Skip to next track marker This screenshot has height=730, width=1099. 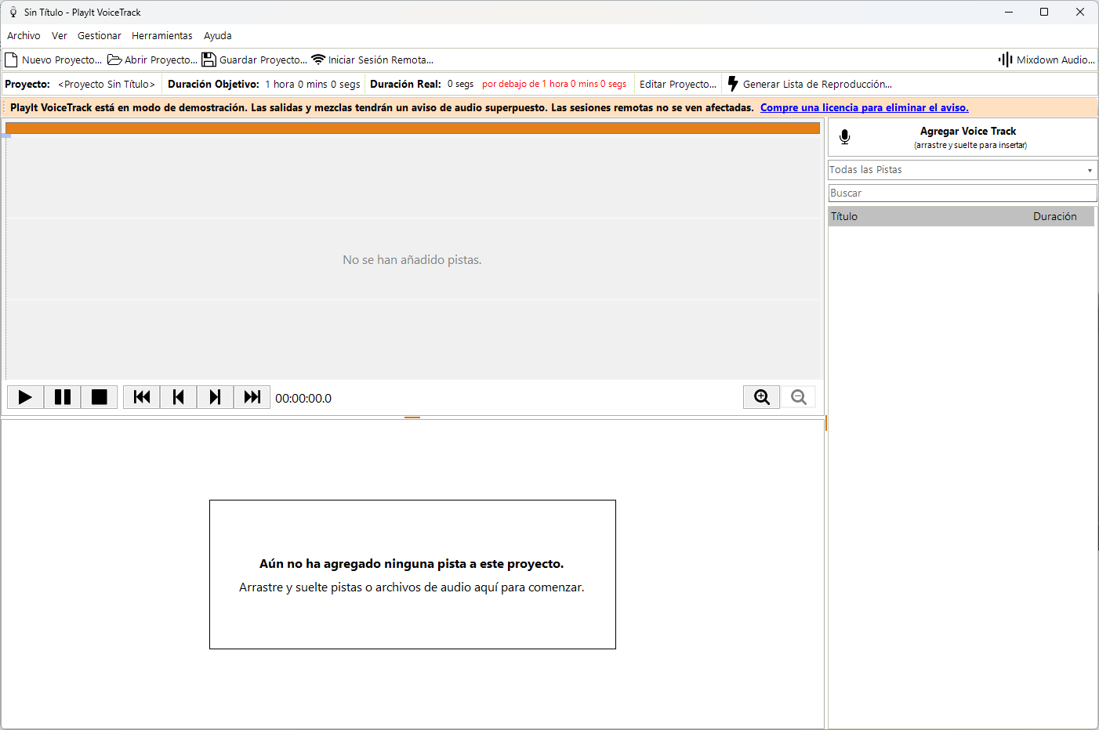click(215, 397)
